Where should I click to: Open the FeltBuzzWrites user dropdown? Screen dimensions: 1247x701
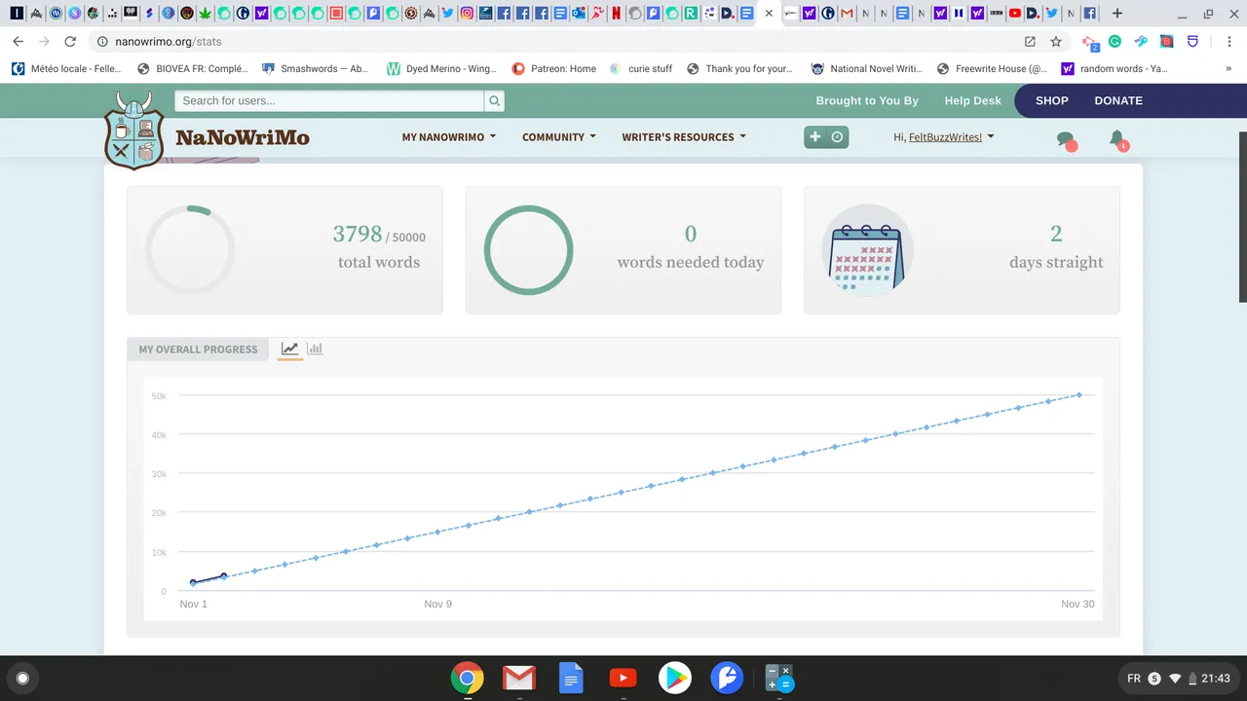(944, 137)
